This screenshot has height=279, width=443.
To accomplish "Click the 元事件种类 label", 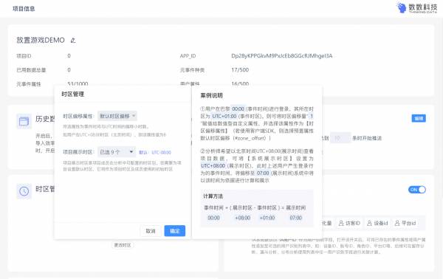I will [x=193, y=70].
